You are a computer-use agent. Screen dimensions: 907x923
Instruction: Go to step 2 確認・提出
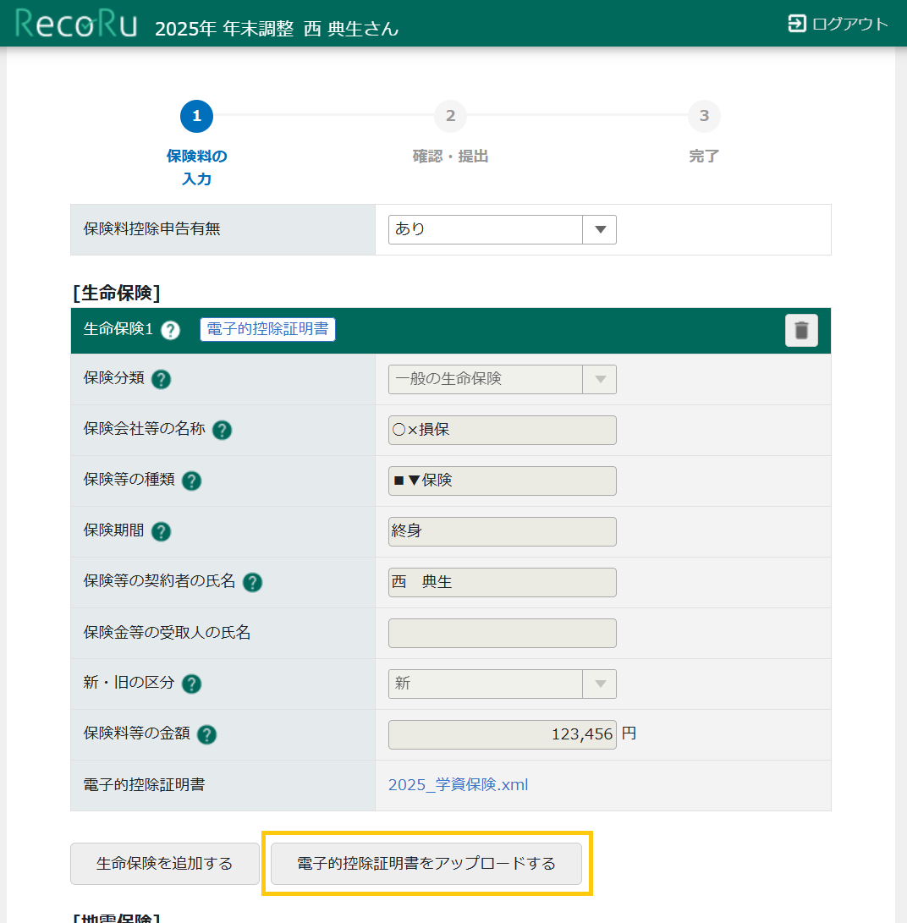click(x=450, y=116)
